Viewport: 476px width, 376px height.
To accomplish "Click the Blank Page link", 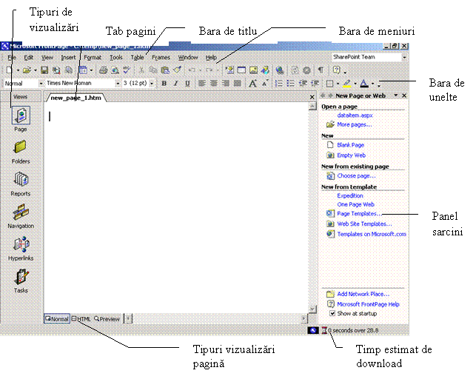I will (x=351, y=145).
